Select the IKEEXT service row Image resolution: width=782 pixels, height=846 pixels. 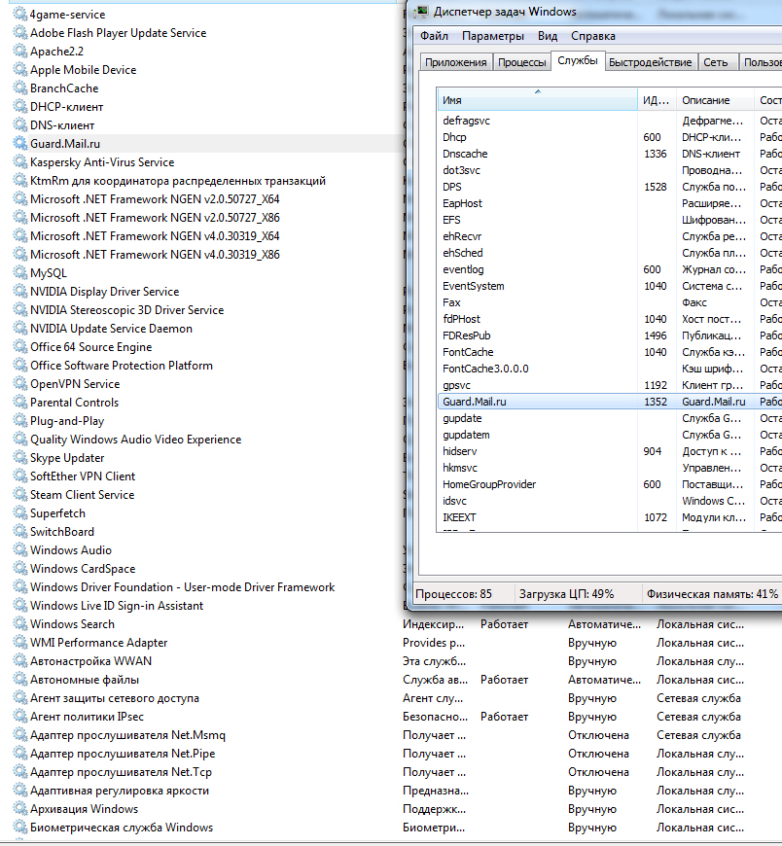(x=609, y=517)
